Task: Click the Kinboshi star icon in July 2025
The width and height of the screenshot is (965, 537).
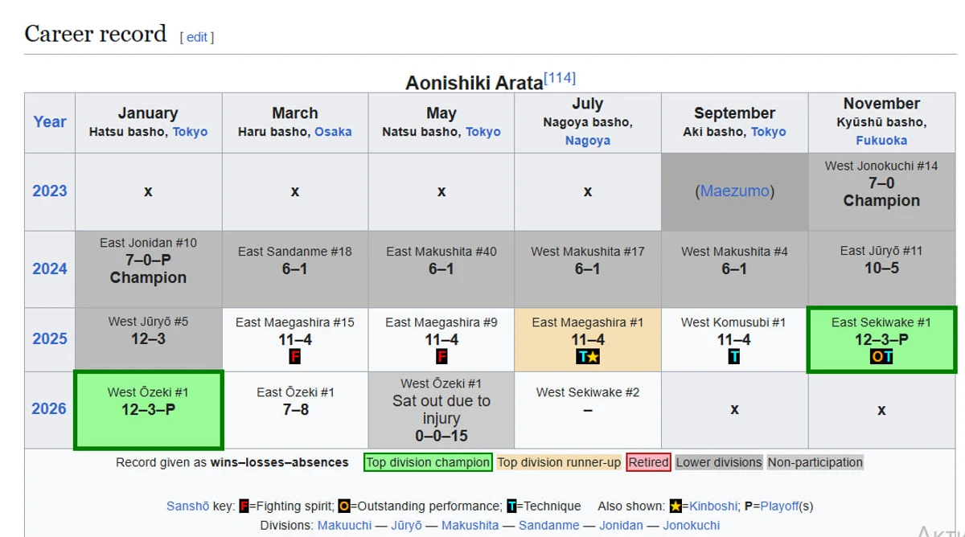Action: [593, 357]
